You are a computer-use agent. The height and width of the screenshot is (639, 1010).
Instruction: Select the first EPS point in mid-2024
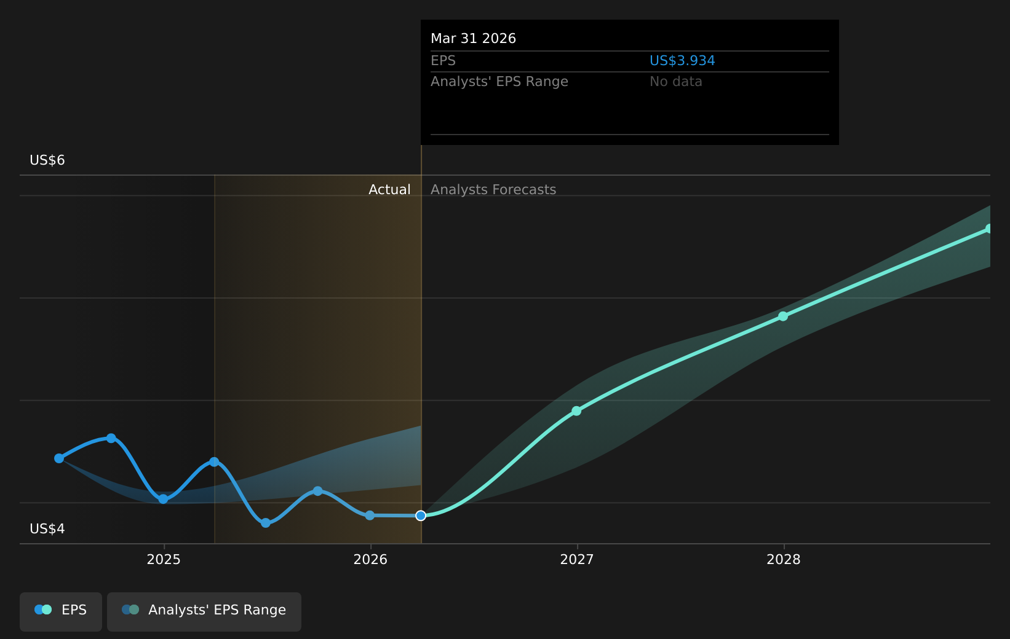[x=59, y=458]
